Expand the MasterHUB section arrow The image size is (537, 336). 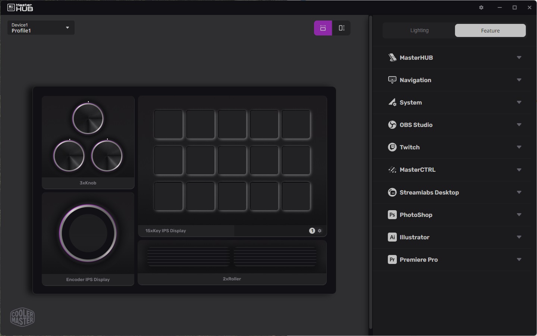click(519, 57)
